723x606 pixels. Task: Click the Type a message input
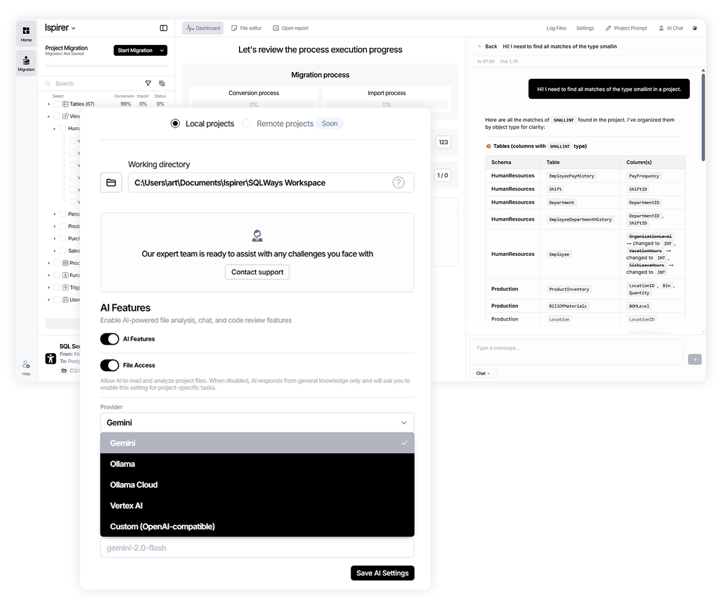click(577, 352)
